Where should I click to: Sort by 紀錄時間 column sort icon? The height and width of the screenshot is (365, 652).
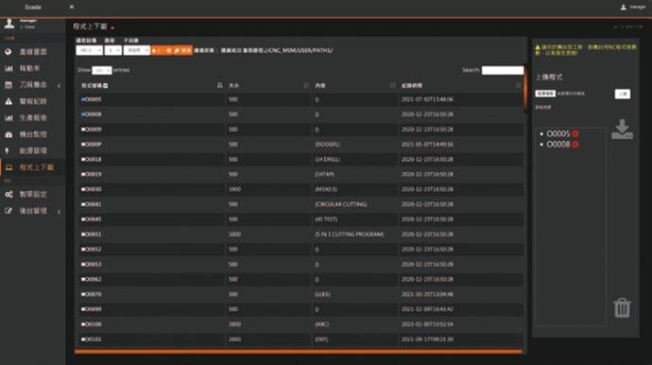click(x=518, y=85)
